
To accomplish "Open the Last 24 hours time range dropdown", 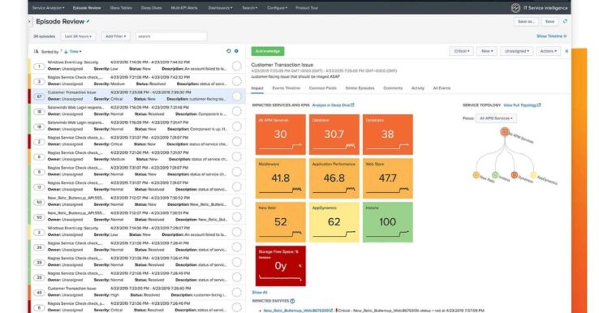I will (78, 36).
